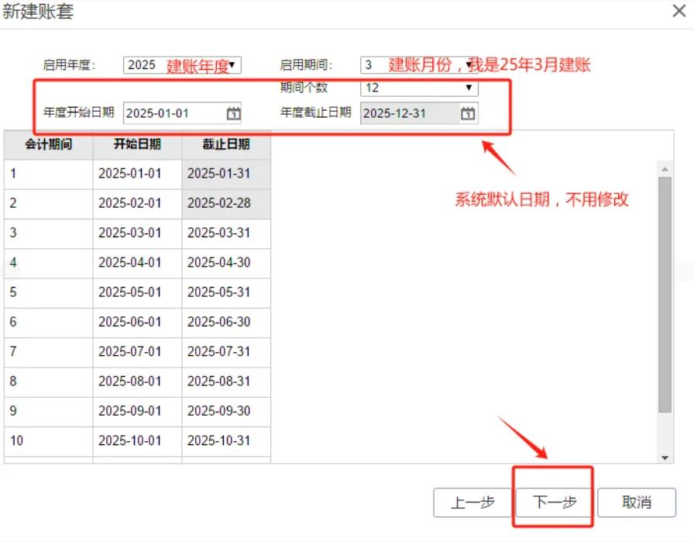Close the 新建账套 dialog
This screenshot has height=542, width=694.
click(678, 12)
